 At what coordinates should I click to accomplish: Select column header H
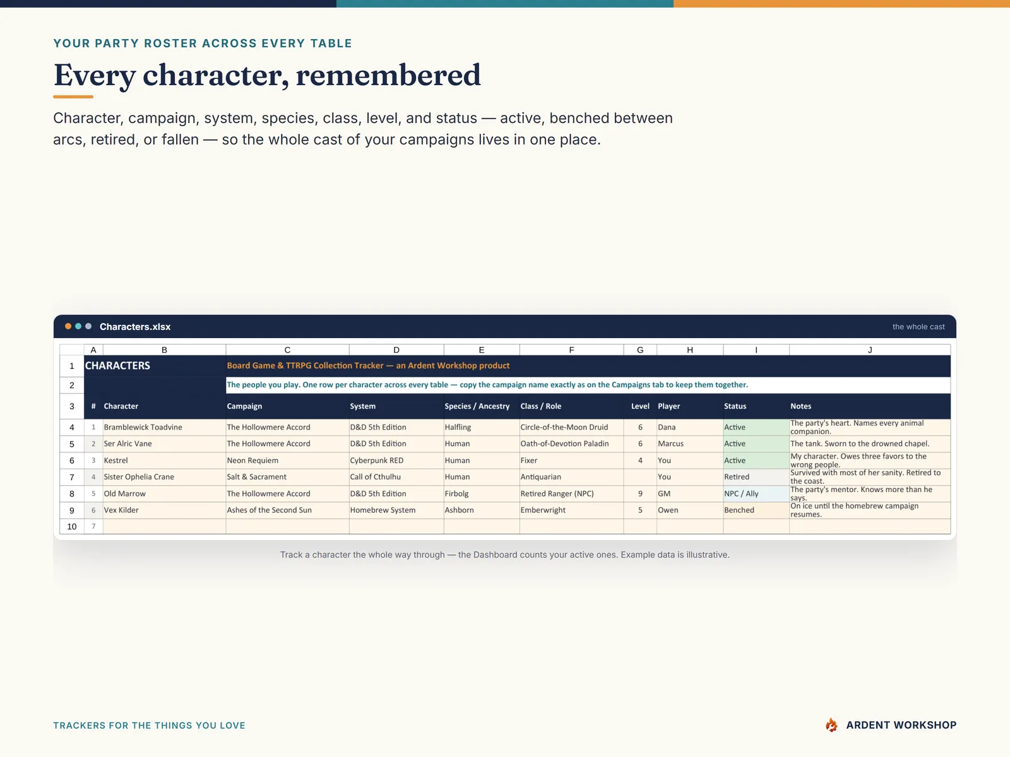coord(690,350)
